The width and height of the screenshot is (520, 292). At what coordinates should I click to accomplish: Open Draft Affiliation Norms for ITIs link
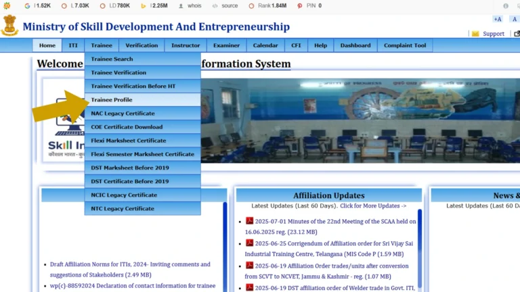tap(130, 264)
